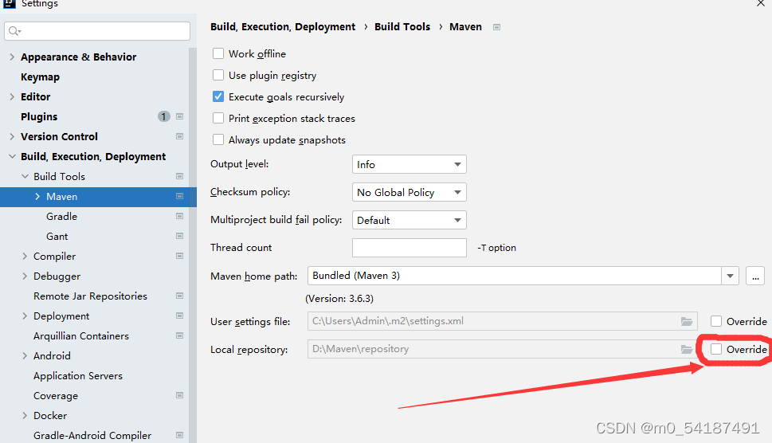Screen dimensions: 772x443
Task: Open Gradle-Android Compiler settings
Action: [92, 436]
